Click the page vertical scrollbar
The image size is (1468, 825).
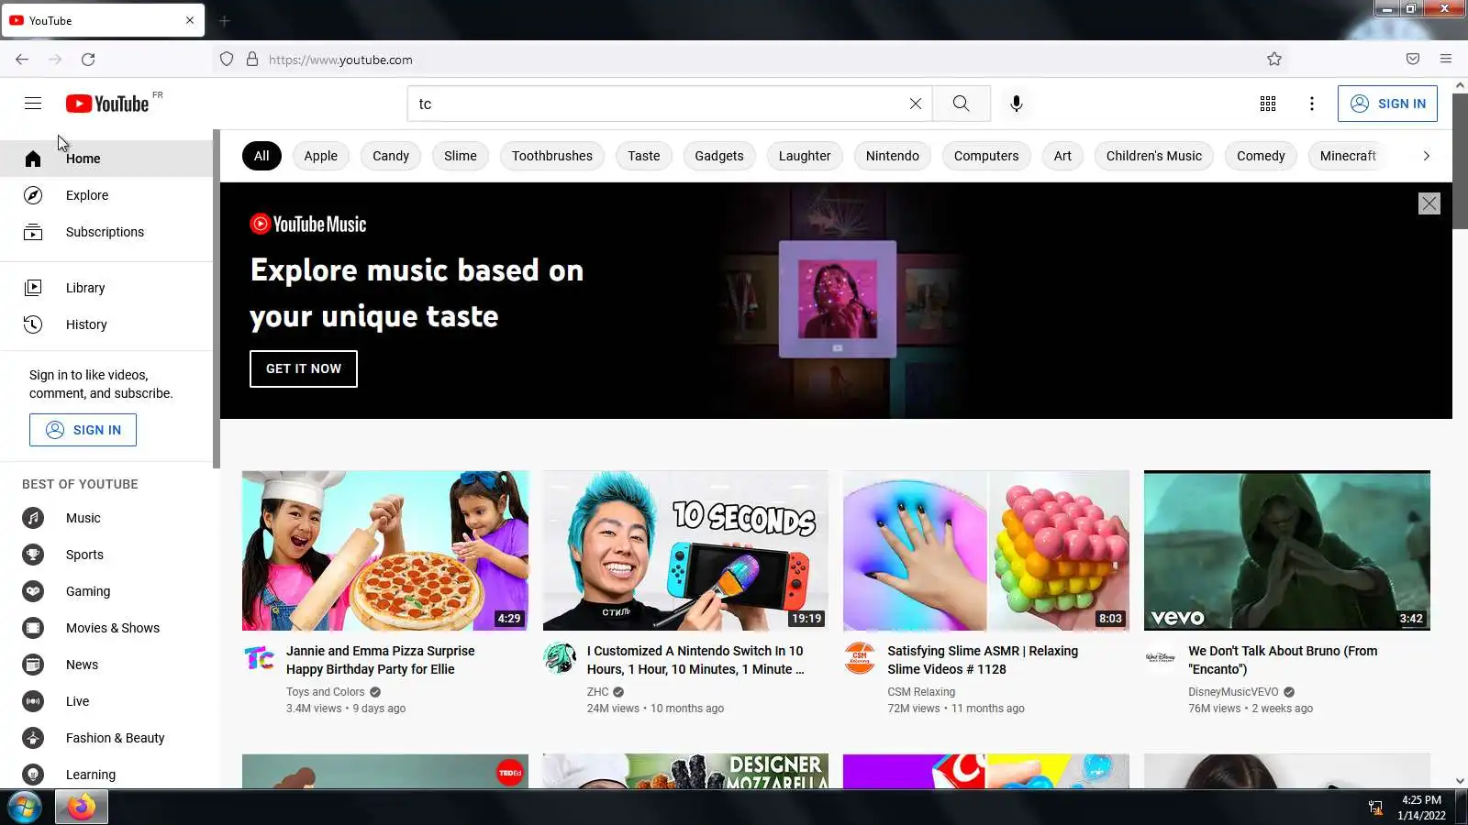click(x=1460, y=160)
